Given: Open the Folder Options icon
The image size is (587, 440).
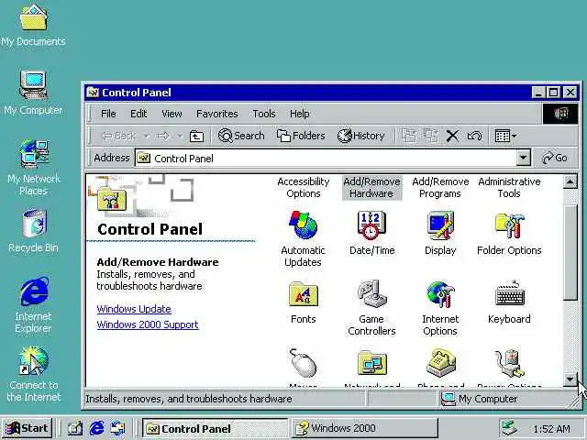Looking at the screenshot, I should pyautogui.click(x=509, y=225).
